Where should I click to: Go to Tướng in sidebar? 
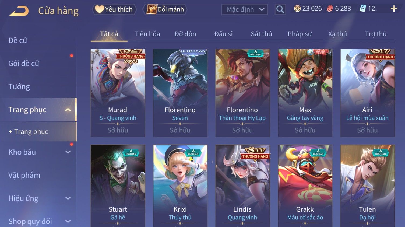click(19, 87)
